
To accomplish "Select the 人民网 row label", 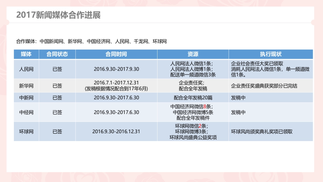I will (x=26, y=69).
